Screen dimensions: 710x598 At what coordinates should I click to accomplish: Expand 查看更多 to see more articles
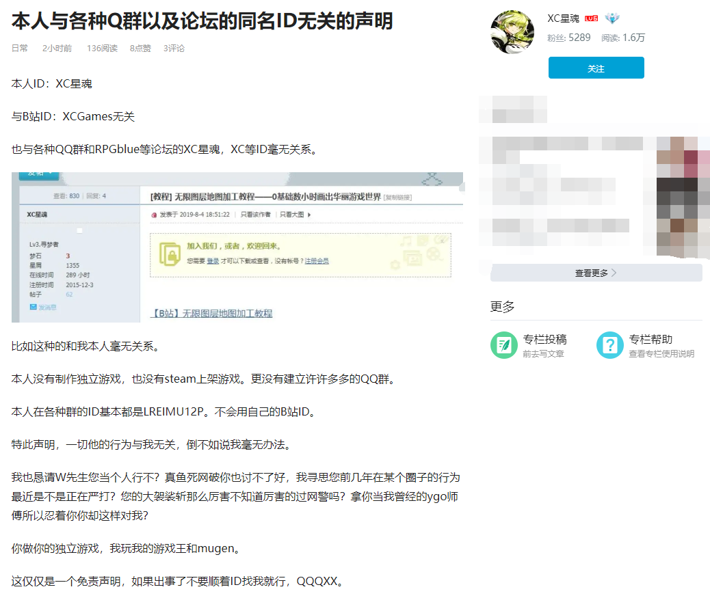(596, 273)
